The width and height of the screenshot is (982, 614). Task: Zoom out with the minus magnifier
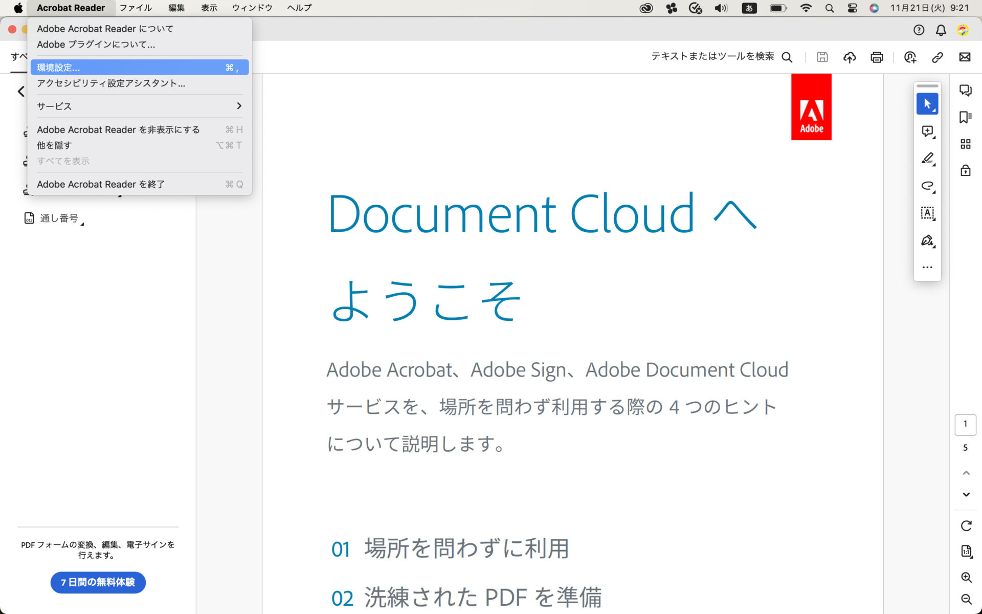966,599
